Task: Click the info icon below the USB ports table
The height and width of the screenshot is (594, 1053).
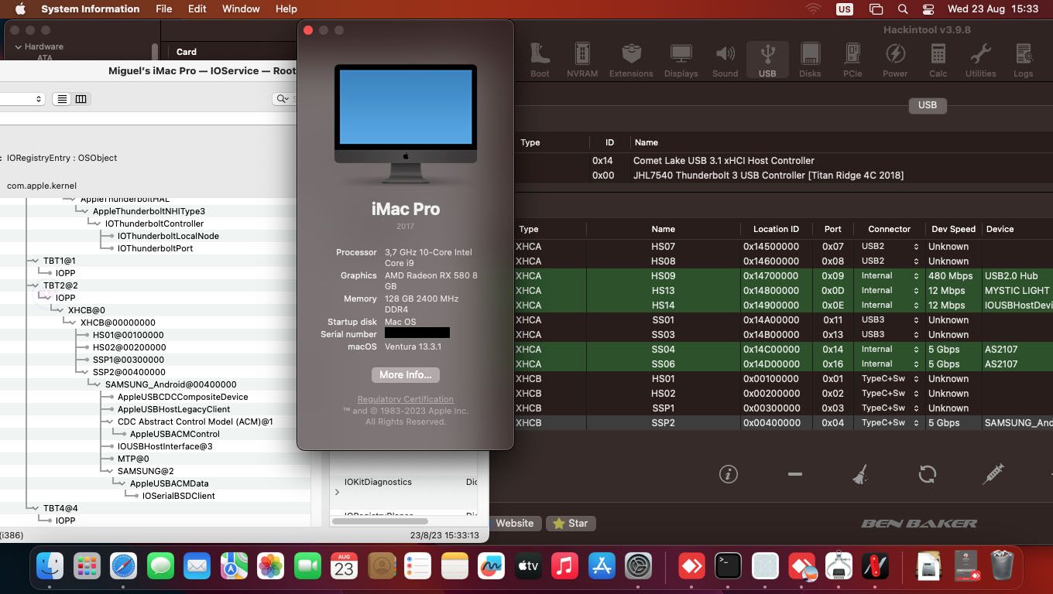Action: pos(728,474)
